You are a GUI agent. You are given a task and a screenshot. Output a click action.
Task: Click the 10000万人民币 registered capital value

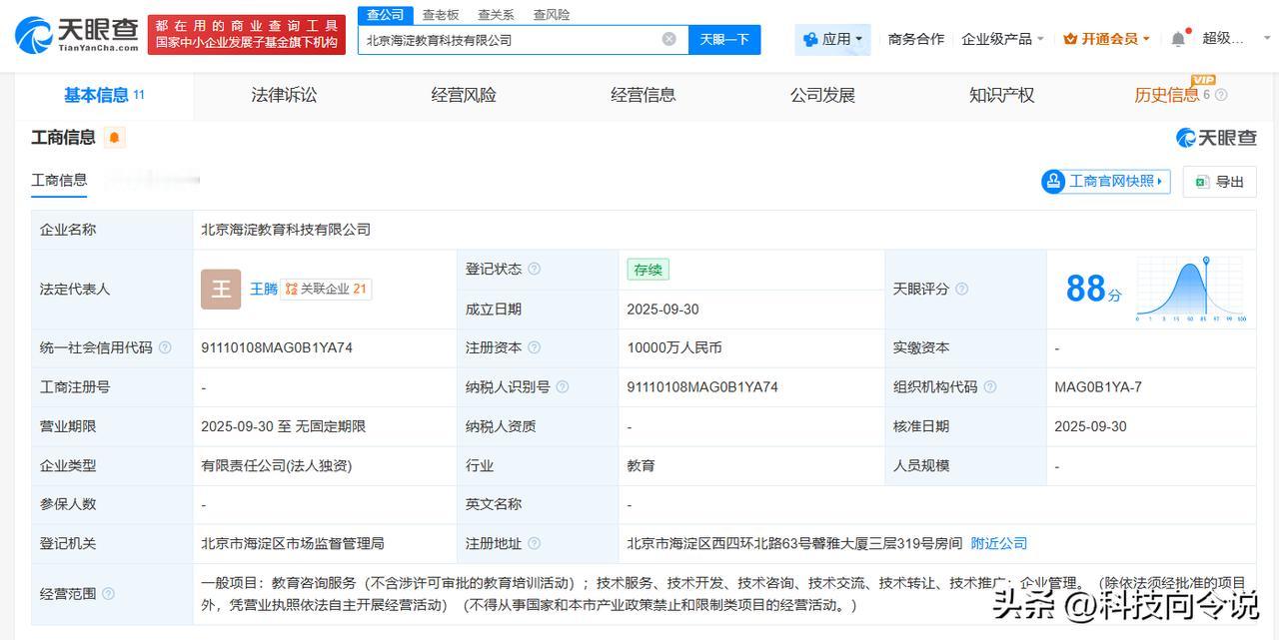tap(674, 347)
